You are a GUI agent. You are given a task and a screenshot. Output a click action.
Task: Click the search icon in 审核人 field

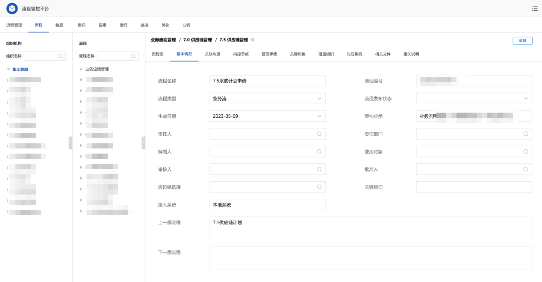(319, 169)
